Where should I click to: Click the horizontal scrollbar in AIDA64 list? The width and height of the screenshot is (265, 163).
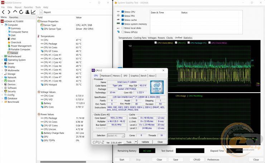[63, 162]
